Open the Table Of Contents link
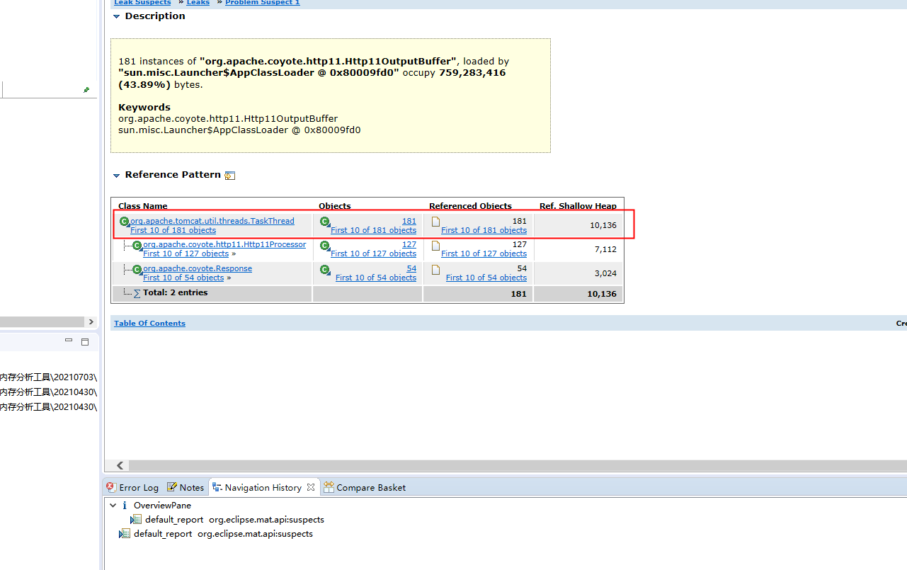 (x=149, y=323)
